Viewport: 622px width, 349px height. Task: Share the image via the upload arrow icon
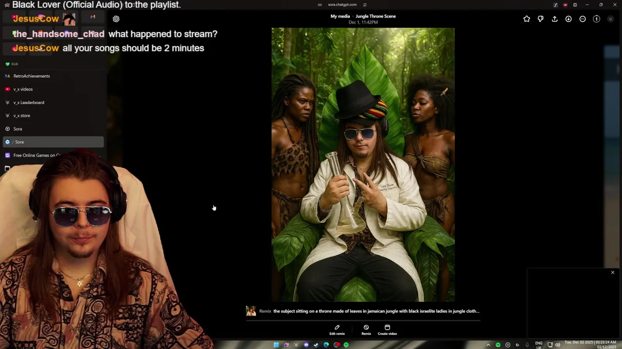554,19
